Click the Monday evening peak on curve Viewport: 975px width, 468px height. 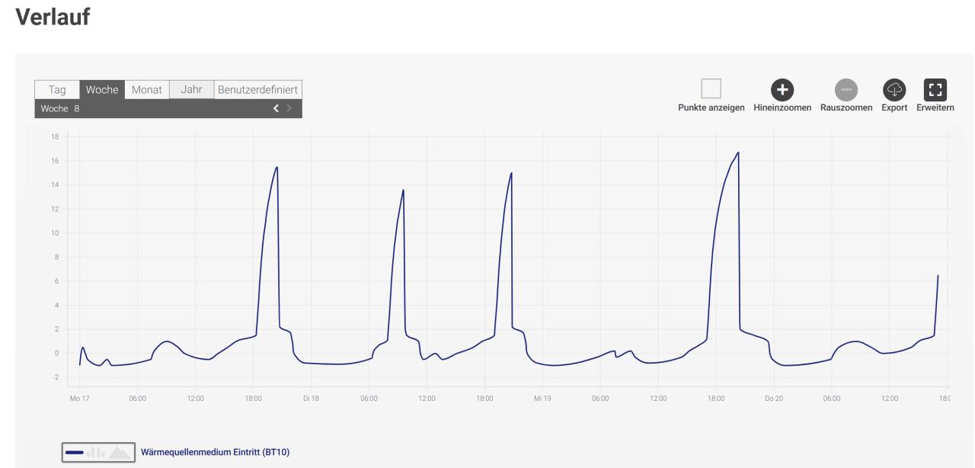277,167
